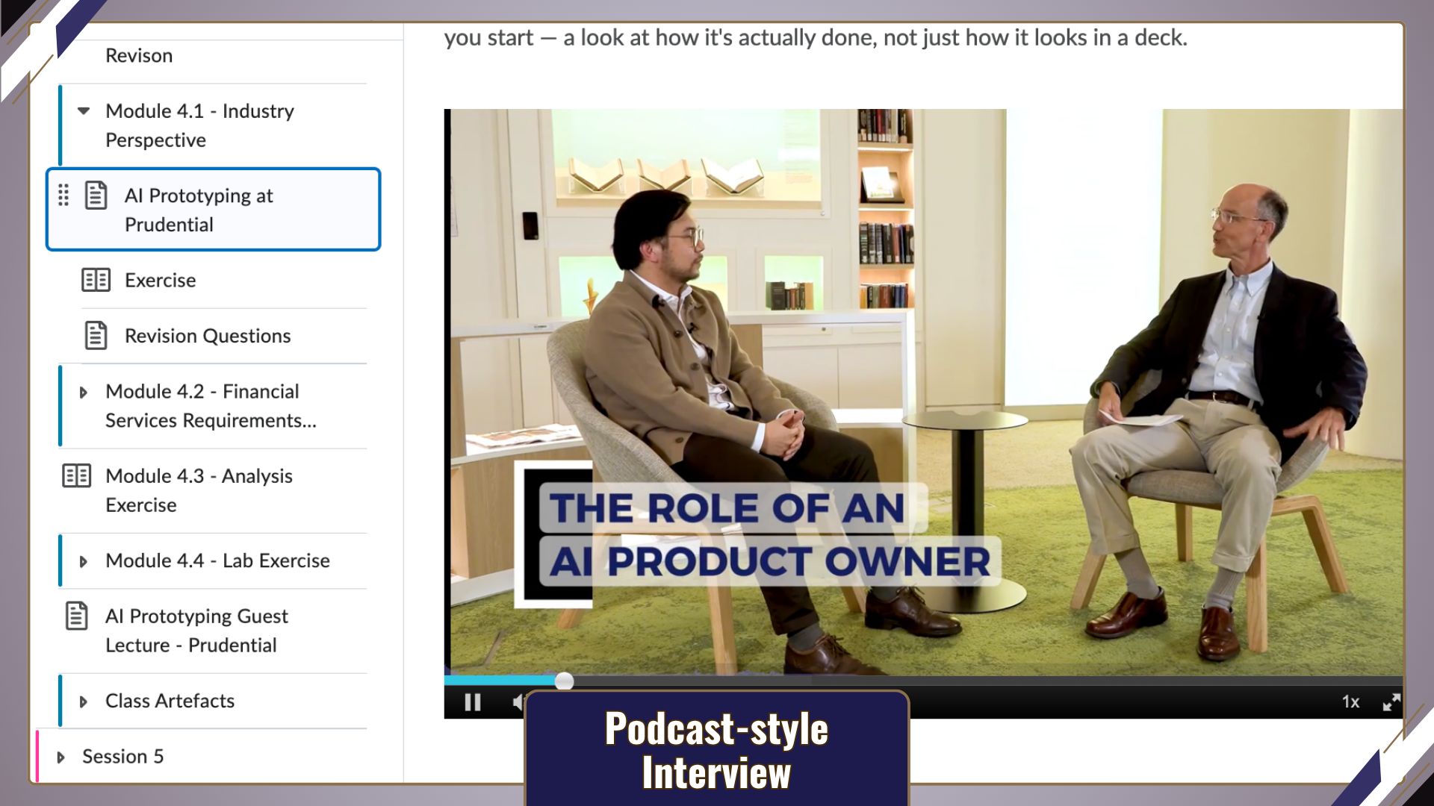Viewport: 1434px width, 806px height.
Task: Select Module 4.4 - Lab Exercise title
Action: click(217, 560)
